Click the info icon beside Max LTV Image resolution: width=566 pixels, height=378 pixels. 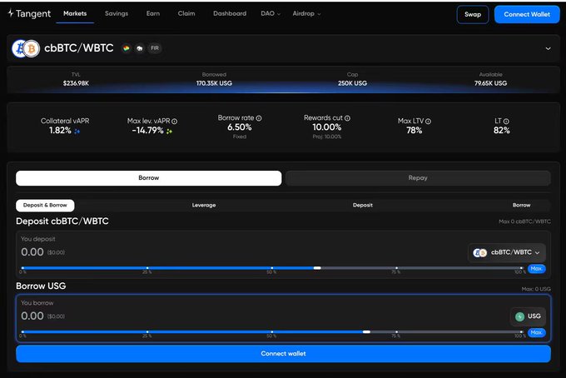point(428,122)
